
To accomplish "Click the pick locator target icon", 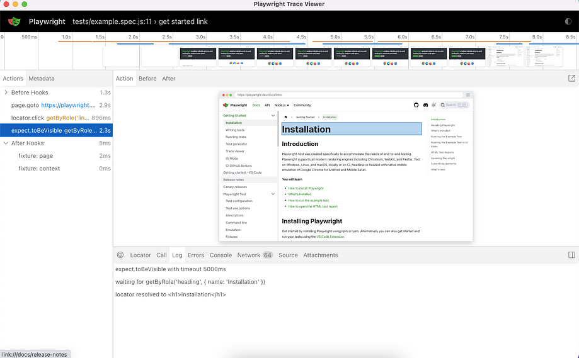I will (x=120, y=255).
